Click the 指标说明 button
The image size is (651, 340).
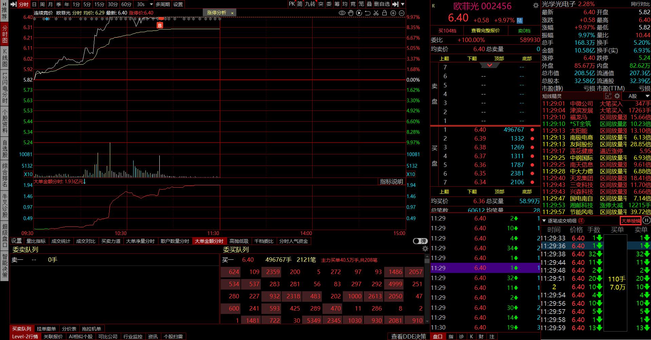click(x=391, y=182)
